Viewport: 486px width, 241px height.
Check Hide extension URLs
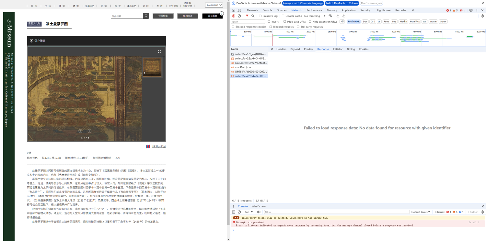[310, 22]
